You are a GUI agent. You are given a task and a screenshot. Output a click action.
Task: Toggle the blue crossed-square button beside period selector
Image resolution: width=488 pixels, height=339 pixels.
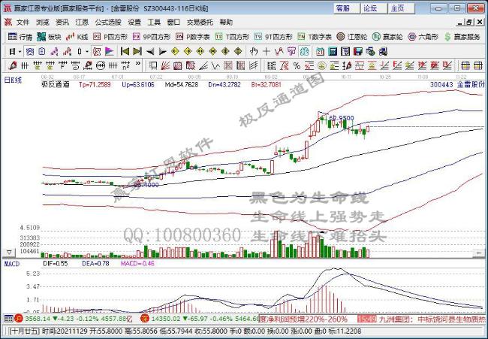30,51
